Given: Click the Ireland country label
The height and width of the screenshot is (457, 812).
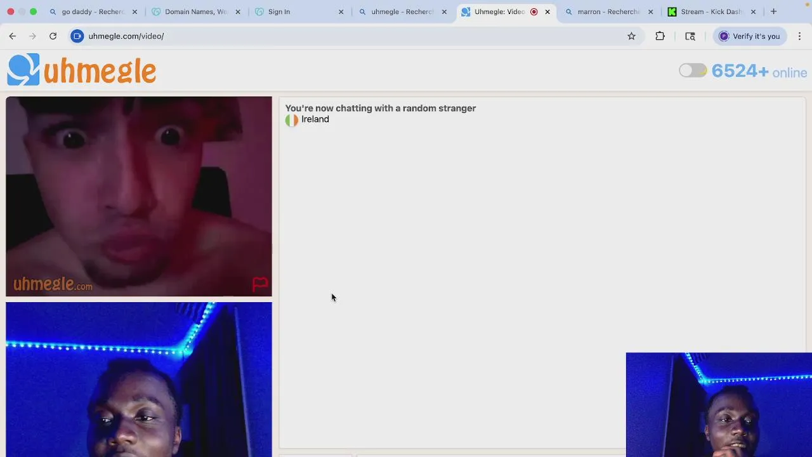Looking at the screenshot, I should 315,119.
